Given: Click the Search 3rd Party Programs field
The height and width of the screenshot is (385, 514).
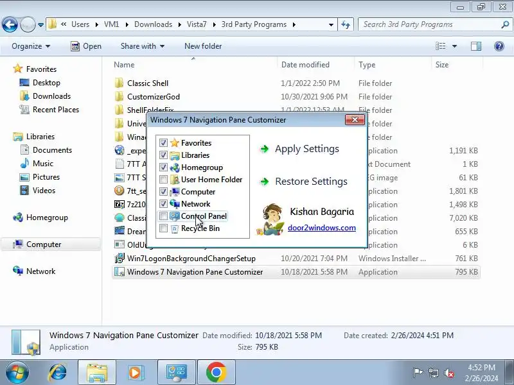Looking at the screenshot, I should tap(430, 24).
